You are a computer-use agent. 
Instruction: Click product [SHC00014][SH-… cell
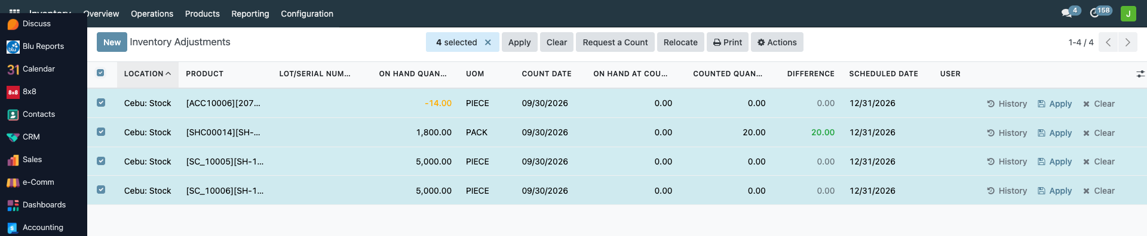pos(223,132)
